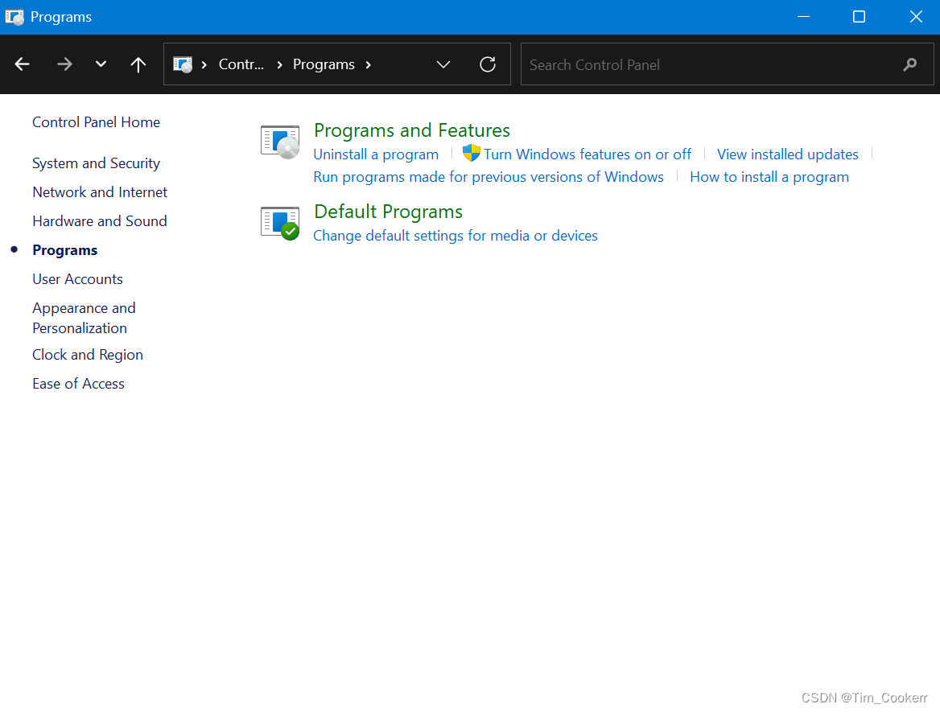Maximize the Programs window

(x=859, y=17)
